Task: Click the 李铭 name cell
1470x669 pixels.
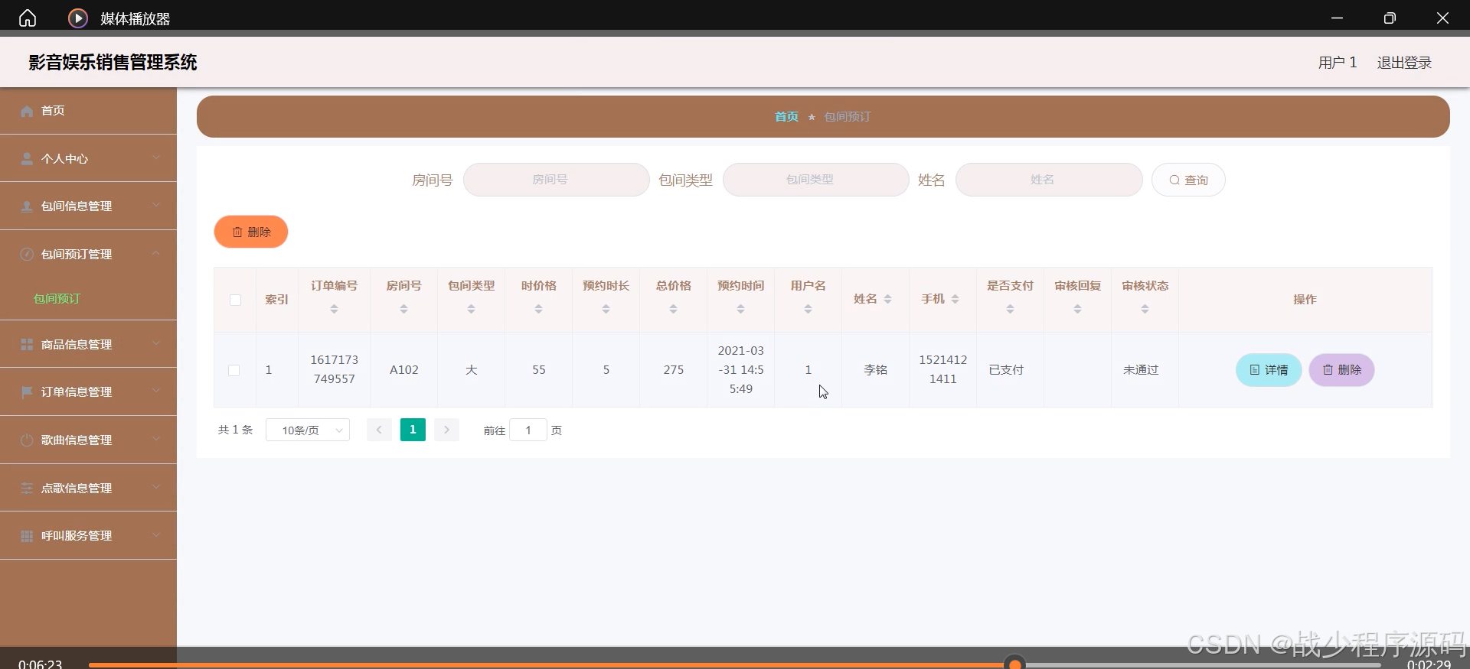Action: (876, 370)
